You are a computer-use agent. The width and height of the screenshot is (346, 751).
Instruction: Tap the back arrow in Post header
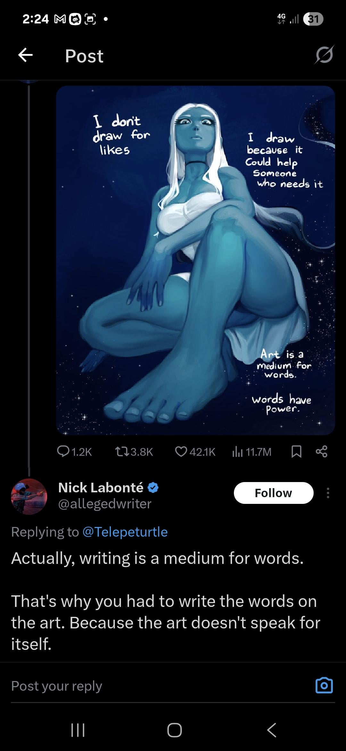(25, 55)
